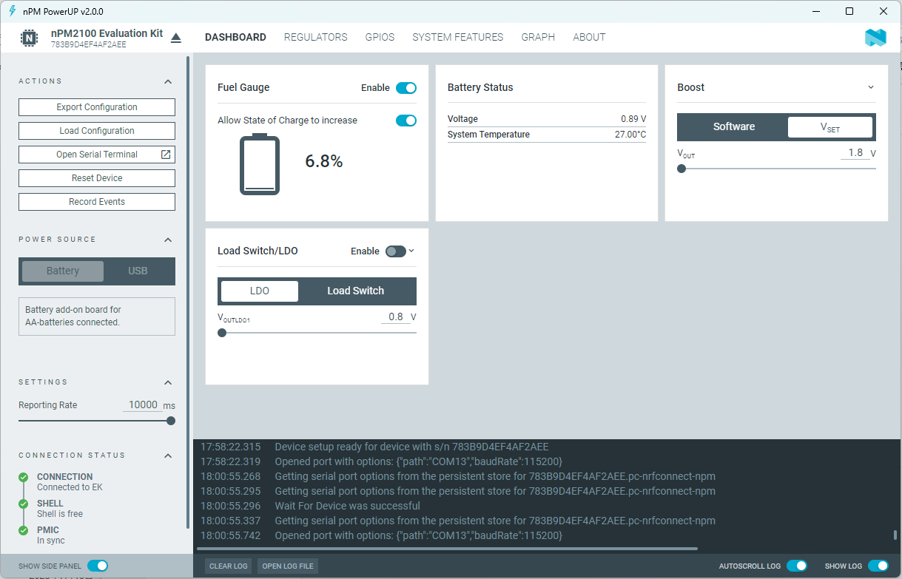This screenshot has height=579, width=902.
Task: Switch to the GPIOs tab
Action: coord(380,37)
